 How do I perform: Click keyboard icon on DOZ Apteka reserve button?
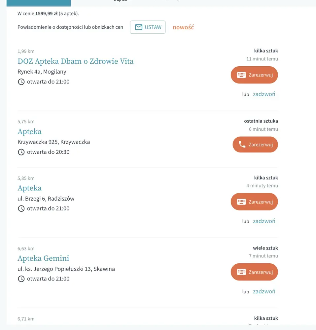(x=241, y=75)
